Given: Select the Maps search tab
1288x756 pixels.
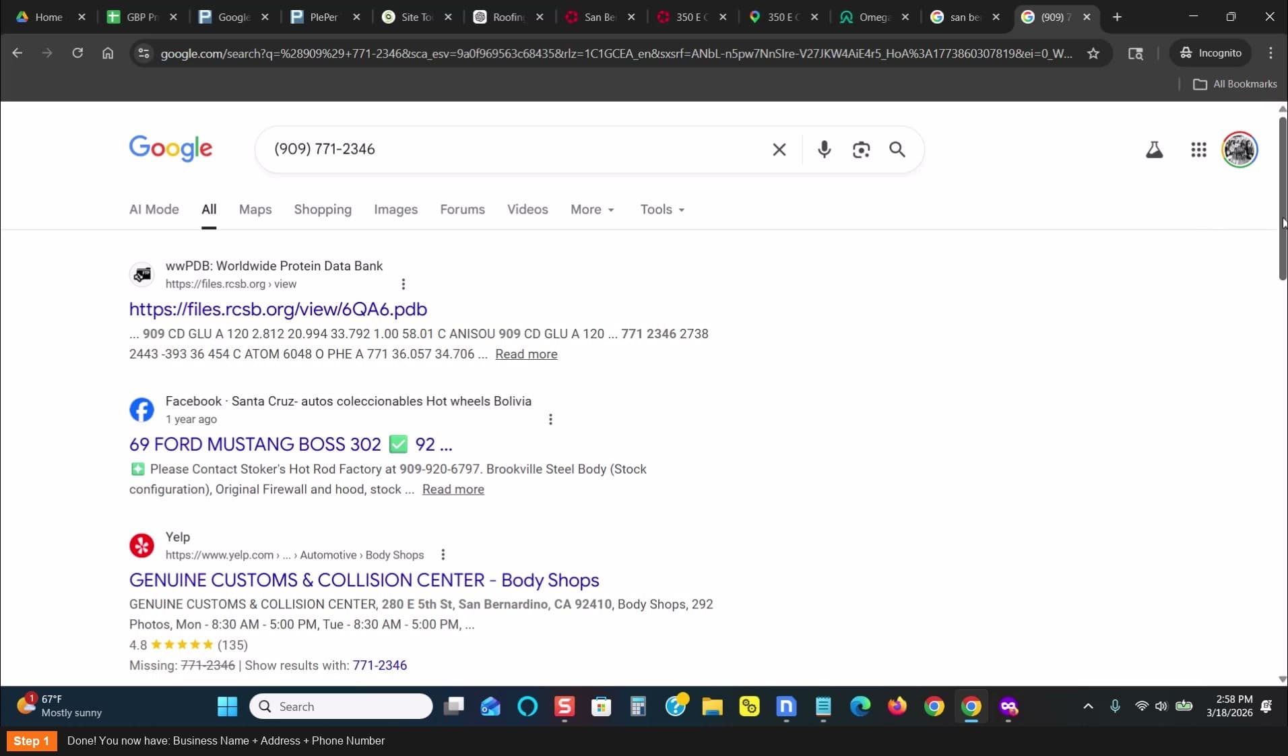Looking at the screenshot, I should pos(255,210).
